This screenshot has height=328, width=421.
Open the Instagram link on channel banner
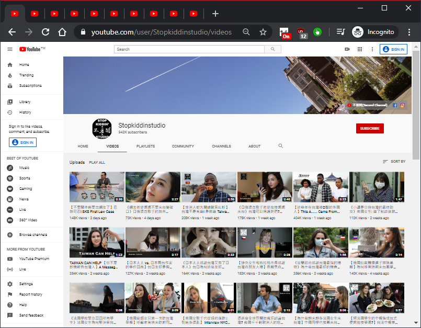pos(403,105)
